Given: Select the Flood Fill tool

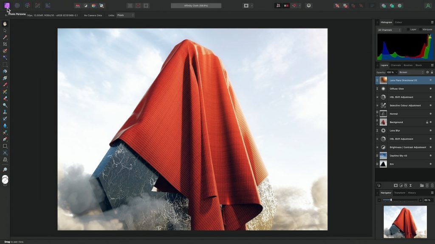Looking at the screenshot, I should [5, 71].
